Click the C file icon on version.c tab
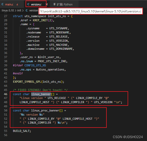The image size is (147, 141). pos(28,4)
